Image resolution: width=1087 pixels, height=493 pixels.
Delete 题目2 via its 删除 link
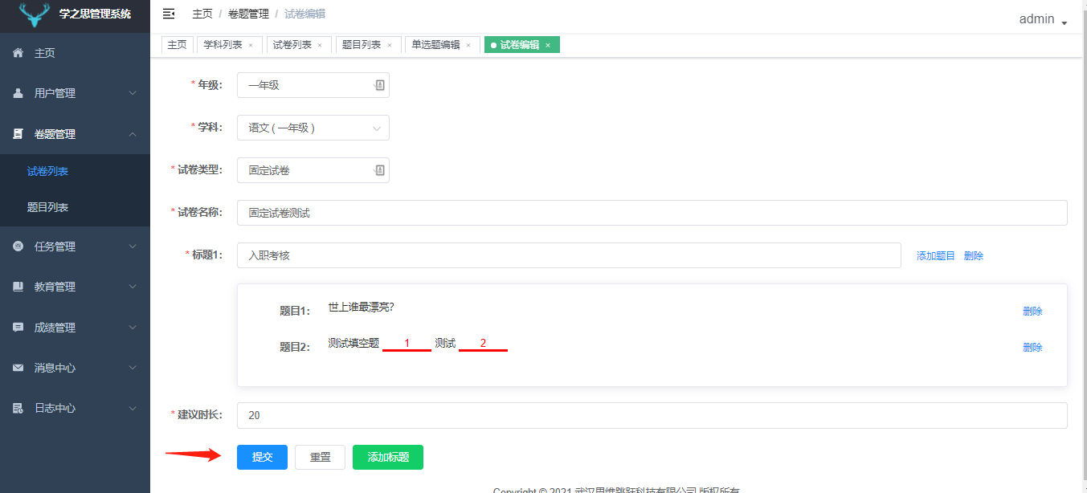click(x=1032, y=347)
